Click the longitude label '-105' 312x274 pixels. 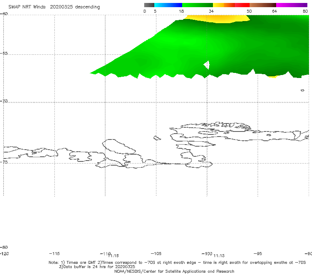pos(156,253)
